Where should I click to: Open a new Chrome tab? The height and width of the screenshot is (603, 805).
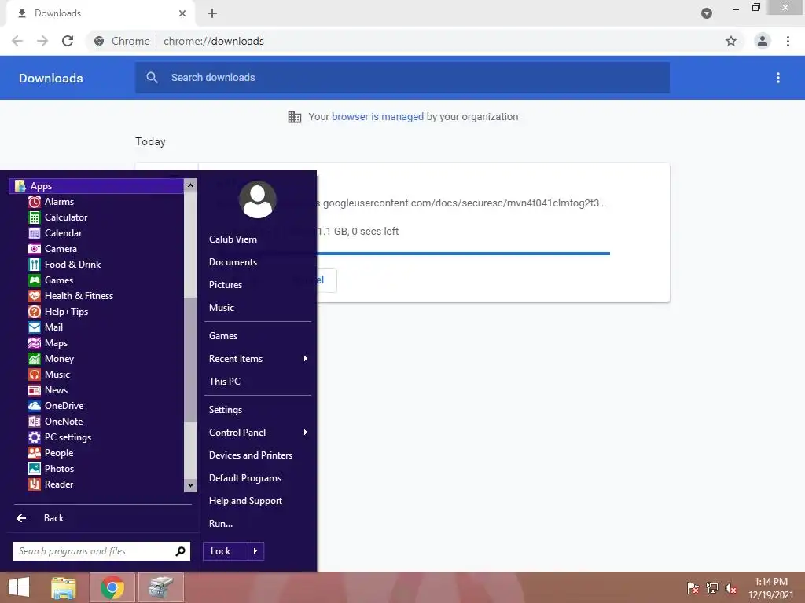tap(212, 13)
